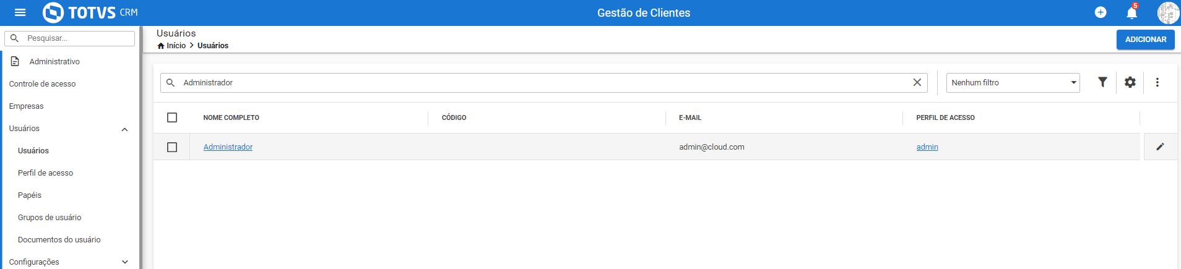The width and height of the screenshot is (1181, 269).
Task: Click the sidebar vertical scrollbar
Action: (x=141, y=147)
